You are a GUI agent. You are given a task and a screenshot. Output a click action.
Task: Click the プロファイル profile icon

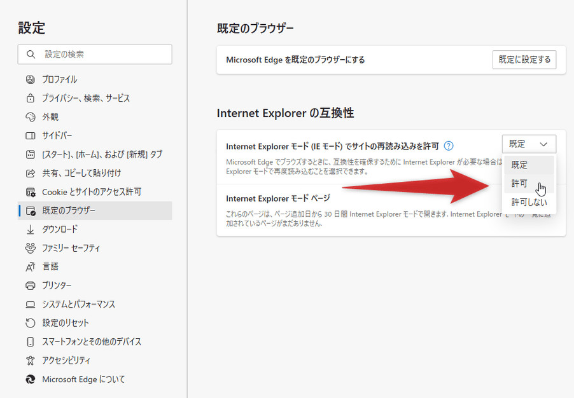click(x=31, y=79)
